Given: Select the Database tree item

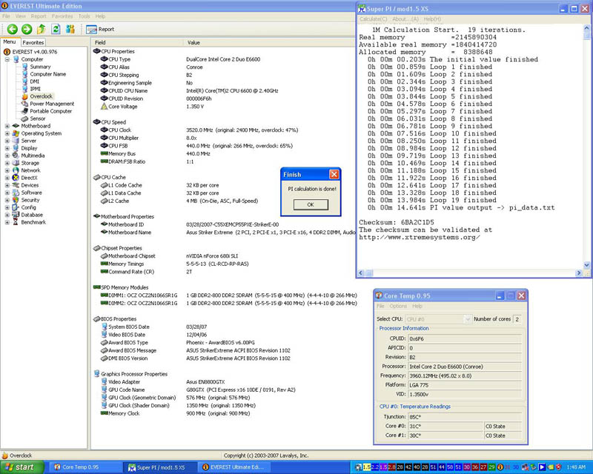Looking at the screenshot, I should click(x=32, y=215).
